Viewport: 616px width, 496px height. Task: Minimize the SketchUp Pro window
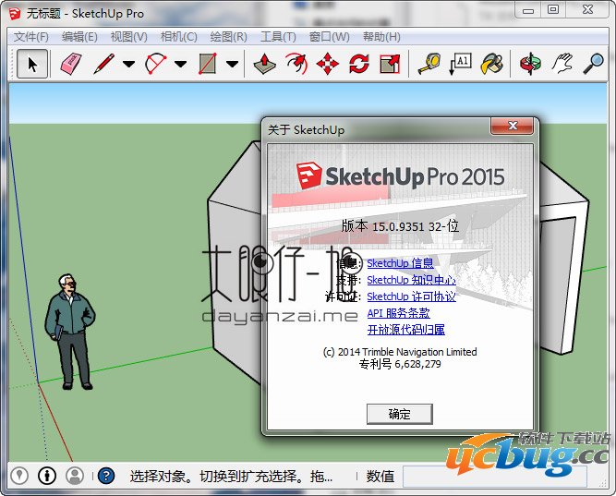pyautogui.click(x=528, y=10)
